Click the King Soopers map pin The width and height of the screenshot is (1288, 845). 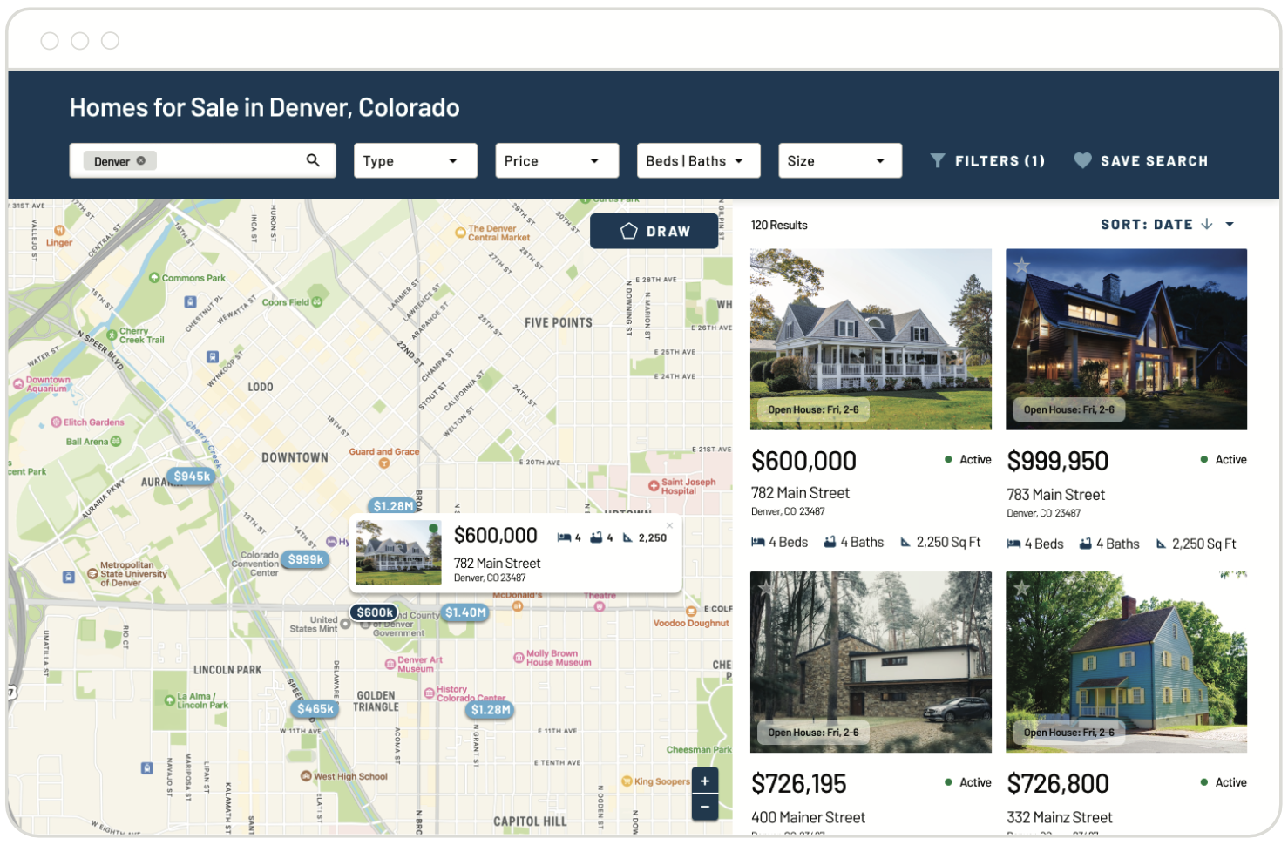pos(627,781)
